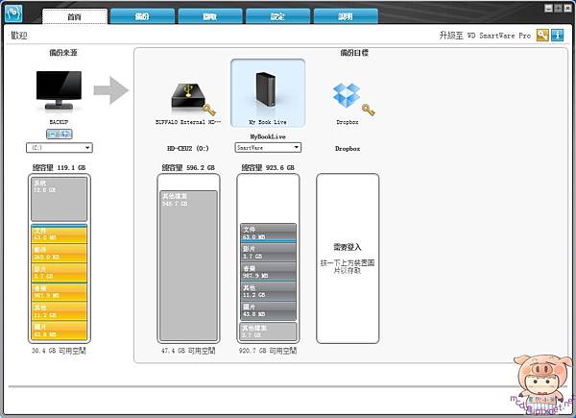Select the yellow 郵件 category on source
Image resolution: width=576 pixels, height=418 pixels.
click(x=60, y=253)
